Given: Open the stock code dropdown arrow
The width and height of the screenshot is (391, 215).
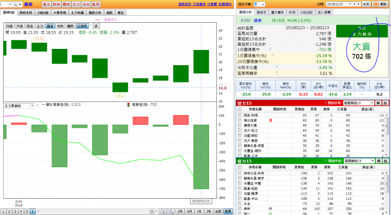Looking at the screenshot, I should click(10, 4).
